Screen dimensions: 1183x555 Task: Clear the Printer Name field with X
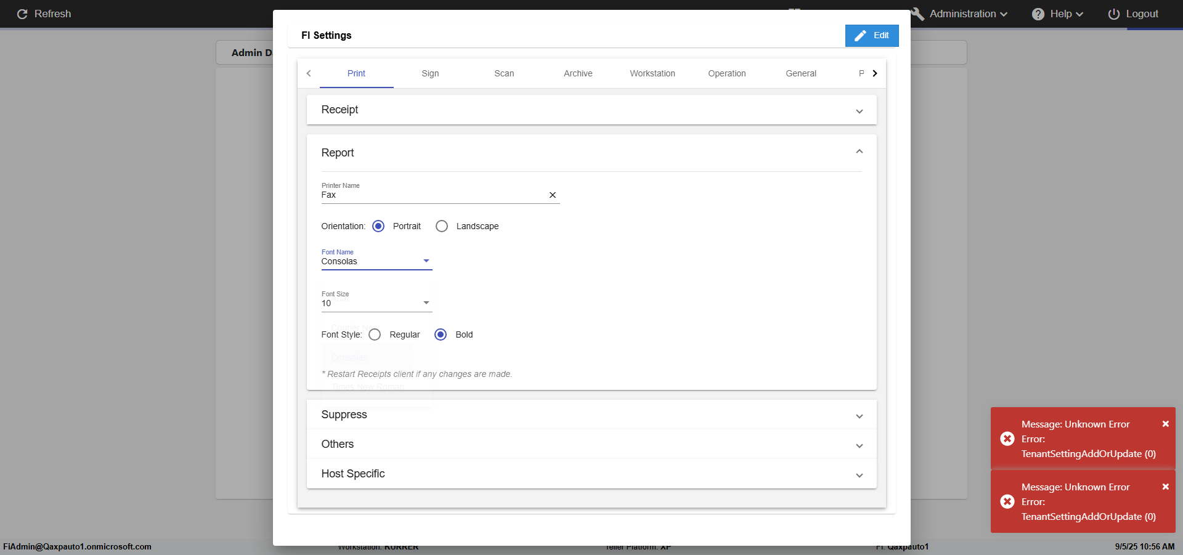pyautogui.click(x=553, y=195)
